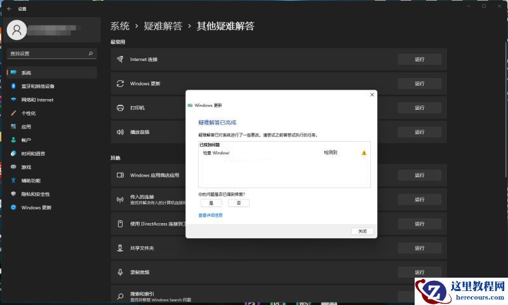
Task: Click 关闭 button in dialog
Action: pos(362,231)
